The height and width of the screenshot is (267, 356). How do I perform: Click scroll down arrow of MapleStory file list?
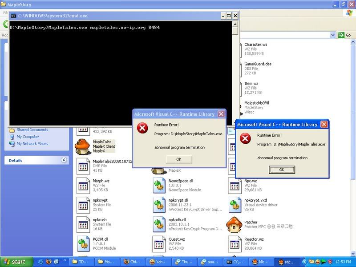(x=353, y=253)
